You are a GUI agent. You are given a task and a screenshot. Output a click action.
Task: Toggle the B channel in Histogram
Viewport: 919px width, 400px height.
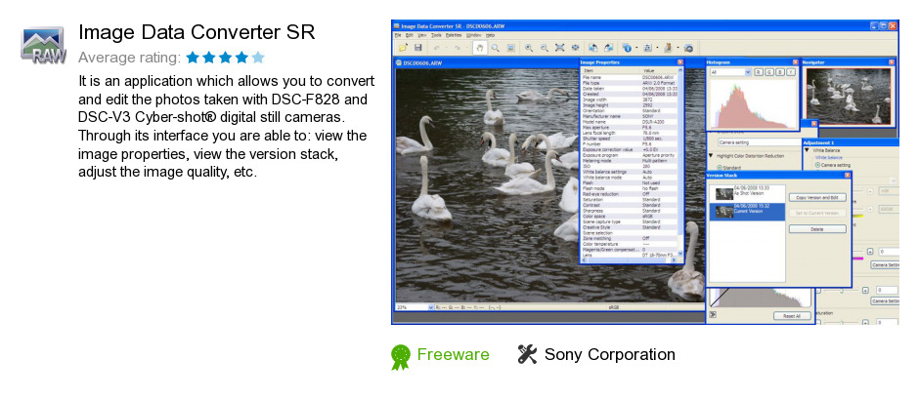780,72
